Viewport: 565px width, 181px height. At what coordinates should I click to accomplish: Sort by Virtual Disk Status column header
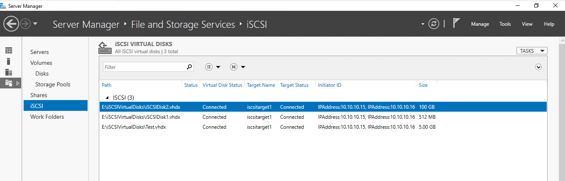coord(222,85)
